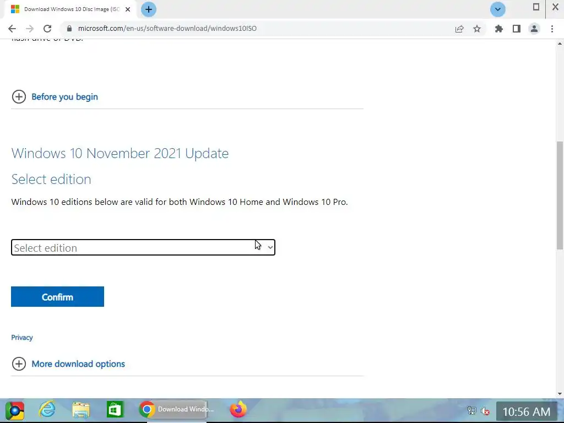Open File Explorer from taskbar

[81, 410]
